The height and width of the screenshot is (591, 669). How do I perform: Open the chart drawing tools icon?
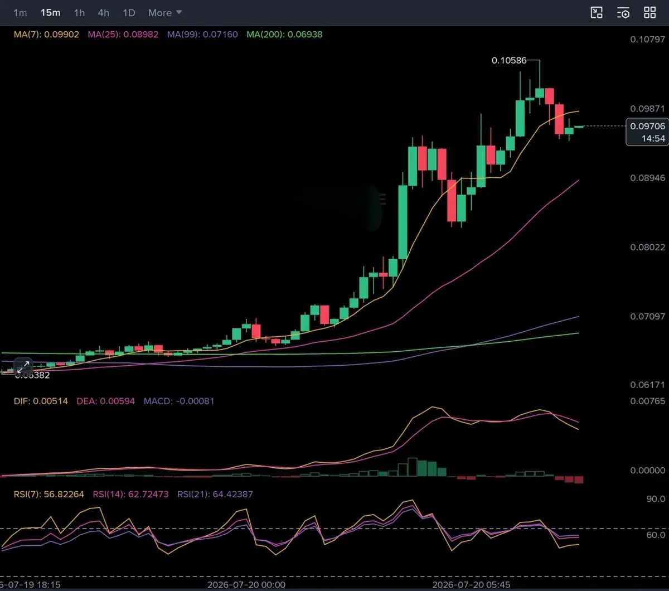[597, 13]
